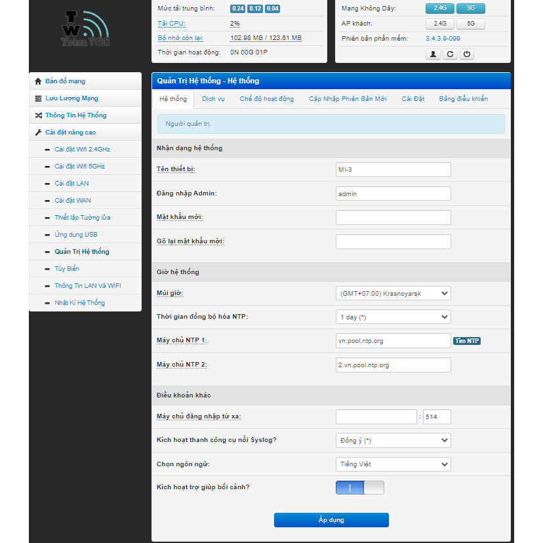The width and height of the screenshot is (543, 543).
Task: Click the user account icon button
Action: coord(433,54)
